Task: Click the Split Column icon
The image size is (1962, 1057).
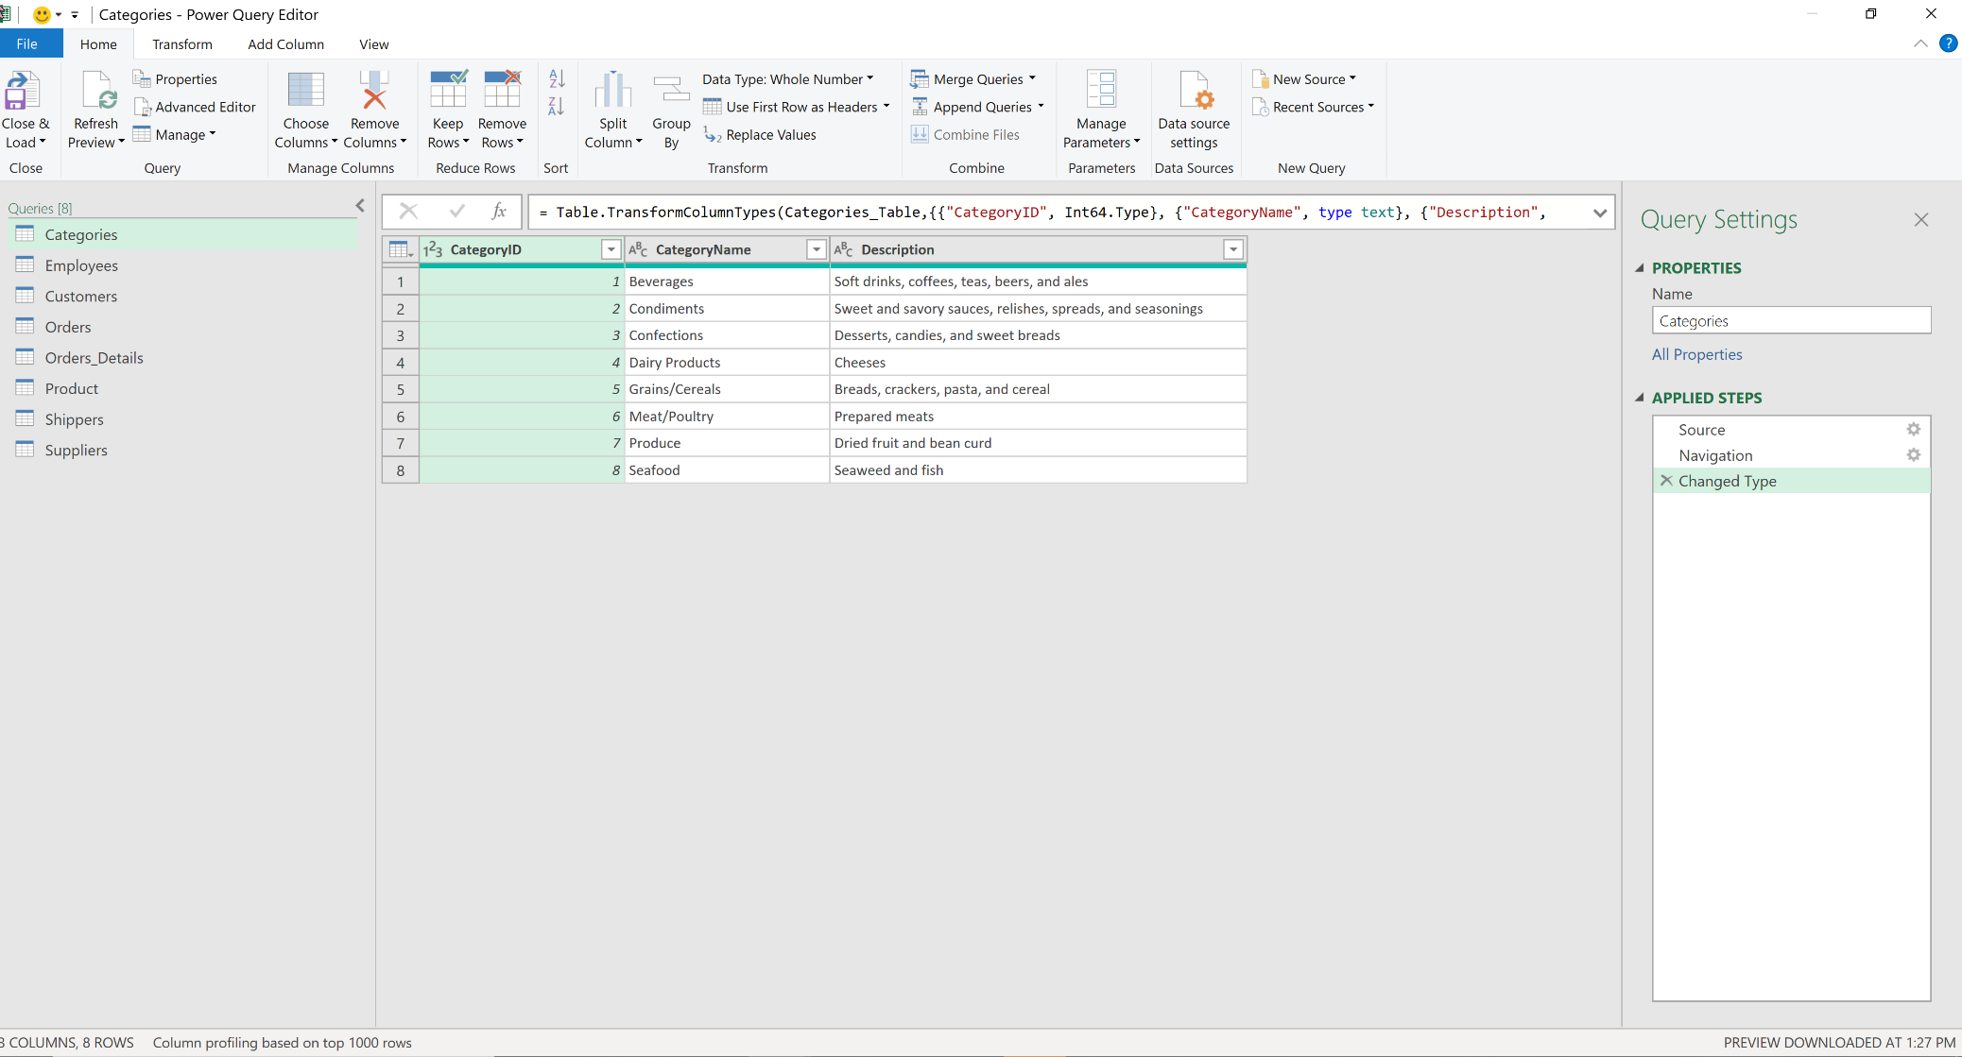Action: pos(612,91)
